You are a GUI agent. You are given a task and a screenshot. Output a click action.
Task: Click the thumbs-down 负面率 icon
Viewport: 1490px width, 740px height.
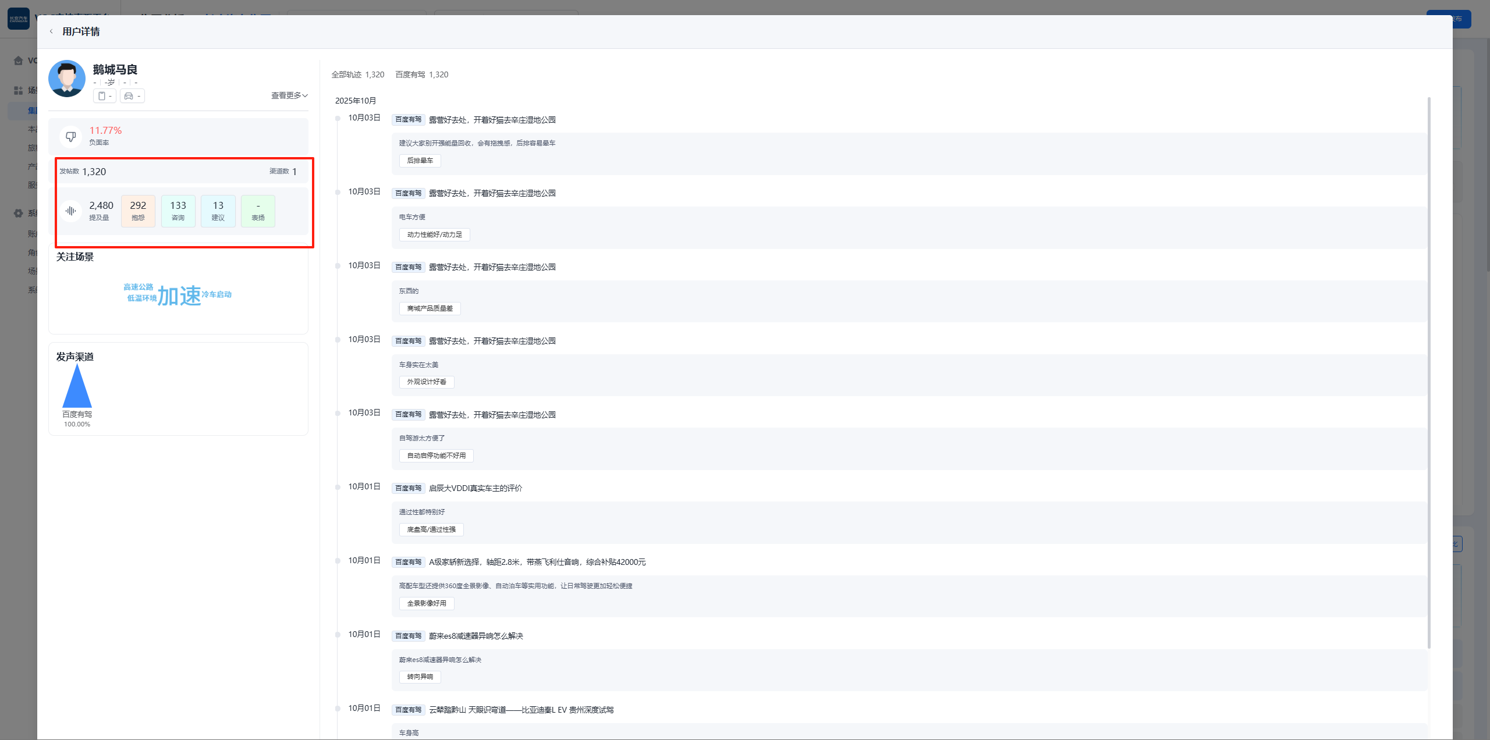tap(71, 137)
